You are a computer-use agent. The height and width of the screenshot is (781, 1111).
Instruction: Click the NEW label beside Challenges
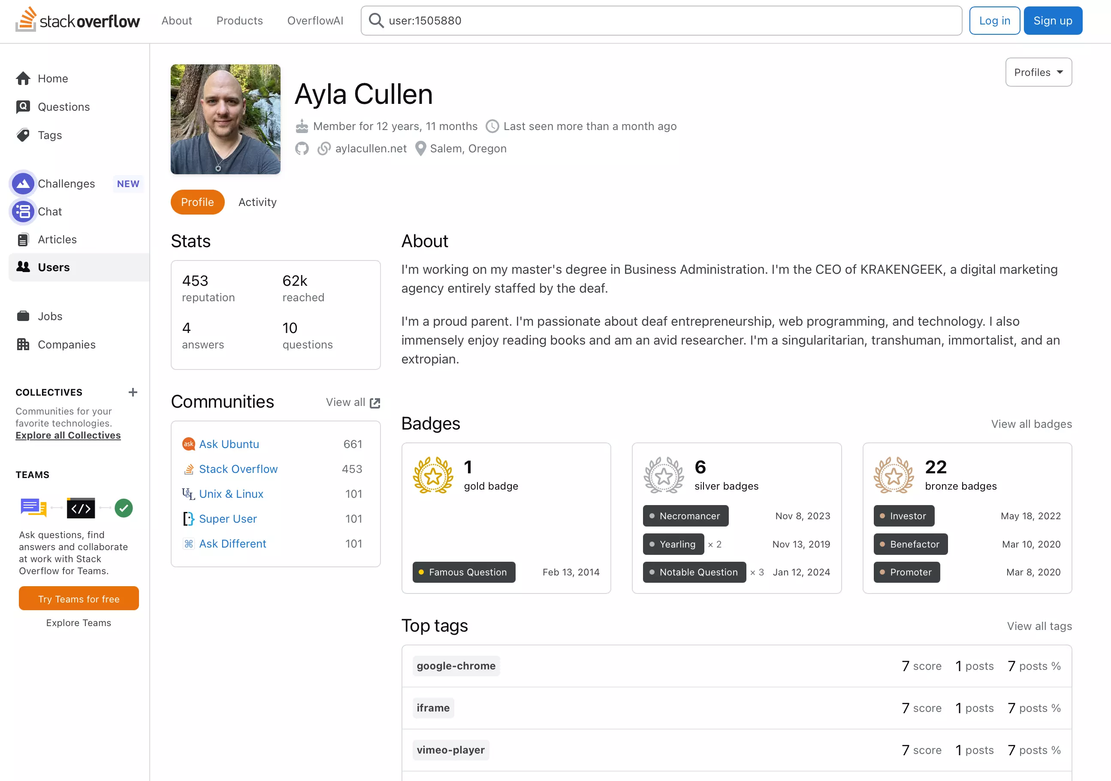coord(128,184)
